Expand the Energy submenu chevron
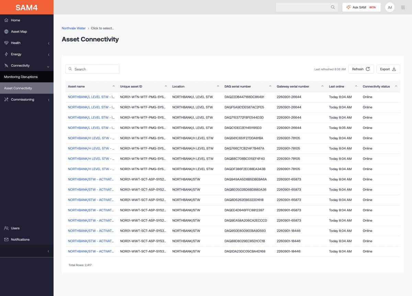The image size is (412, 296). click(x=49, y=55)
